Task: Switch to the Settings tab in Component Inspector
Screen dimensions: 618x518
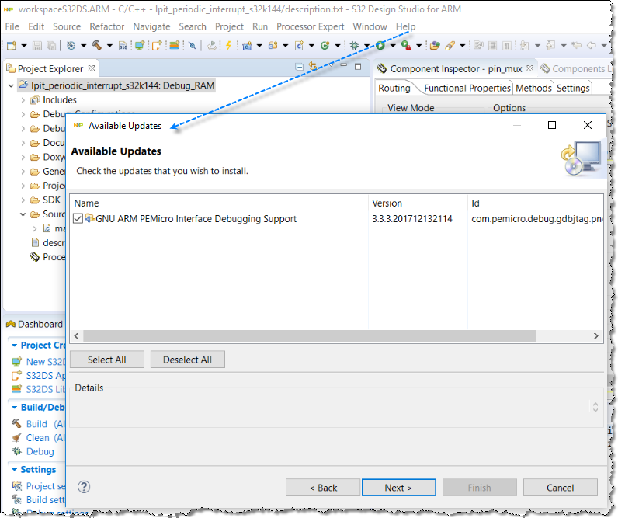Action: click(573, 88)
